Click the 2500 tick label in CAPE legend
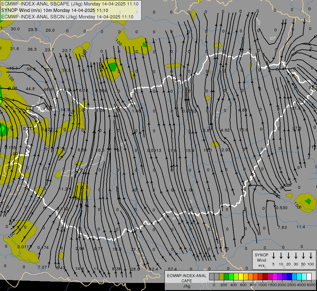Image resolution: width=317 pixels, height=291 pixels. pyautogui.click(x=292, y=285)
